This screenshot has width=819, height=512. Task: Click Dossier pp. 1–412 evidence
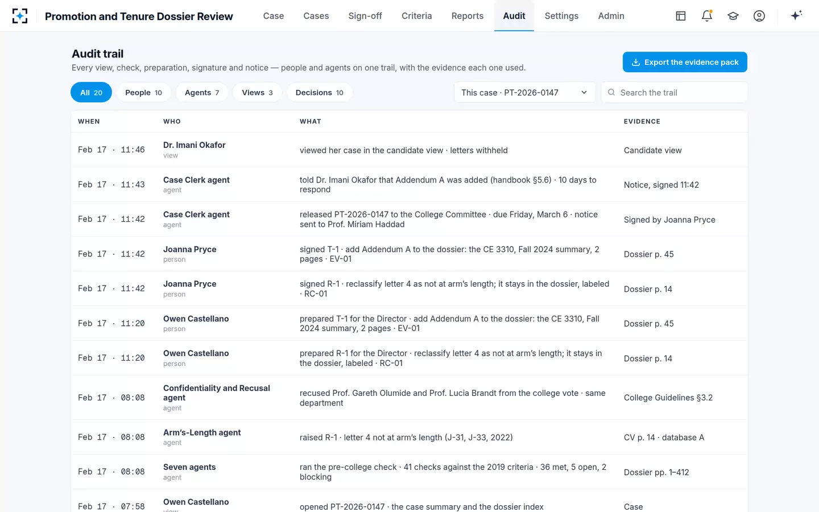coord(656,472)
